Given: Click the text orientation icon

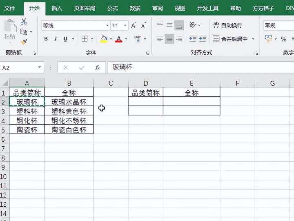Looking at the screenshot, I should click(193, 25).
